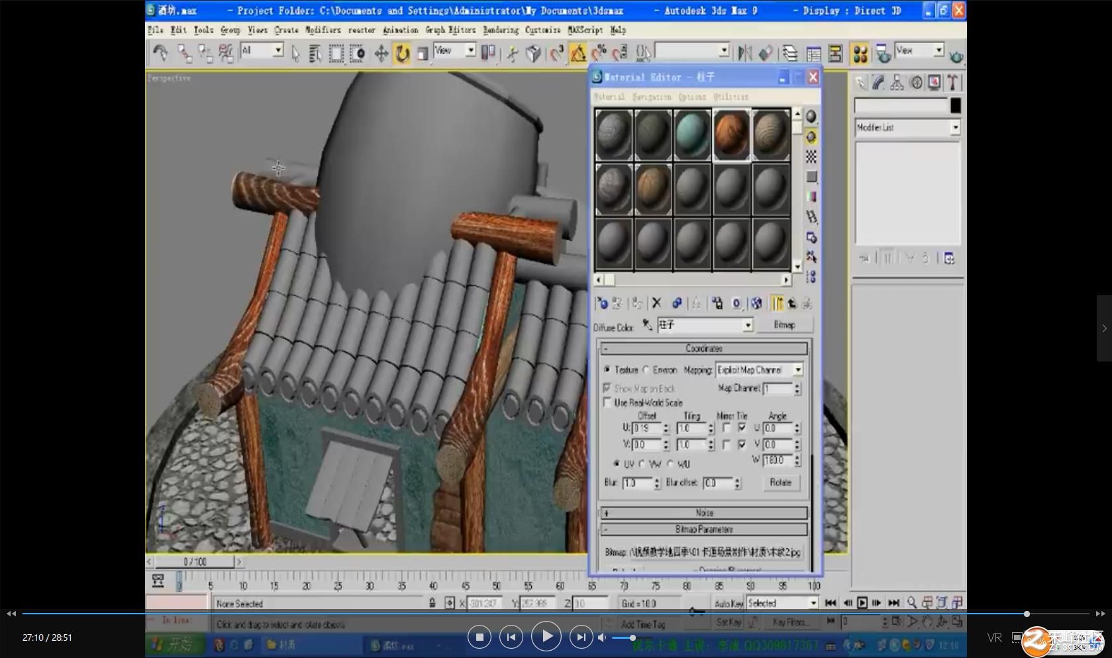Collapse the Coordinates rollout

[703, 348]
